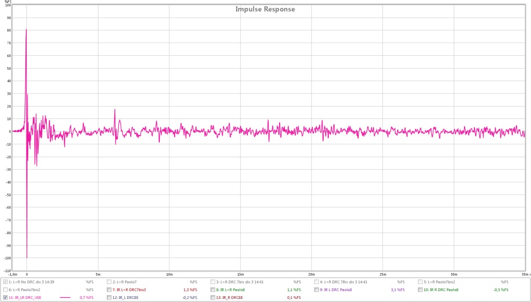531x302 pixels.
Task: Select the label "11: IR_LR DRC_VBE"
Action: tap(25, 298)
